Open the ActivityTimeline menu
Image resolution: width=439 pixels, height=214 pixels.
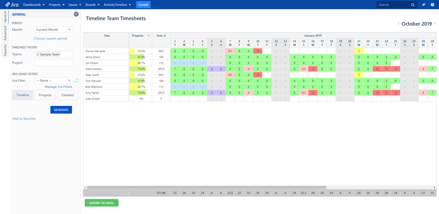(117, 5)
